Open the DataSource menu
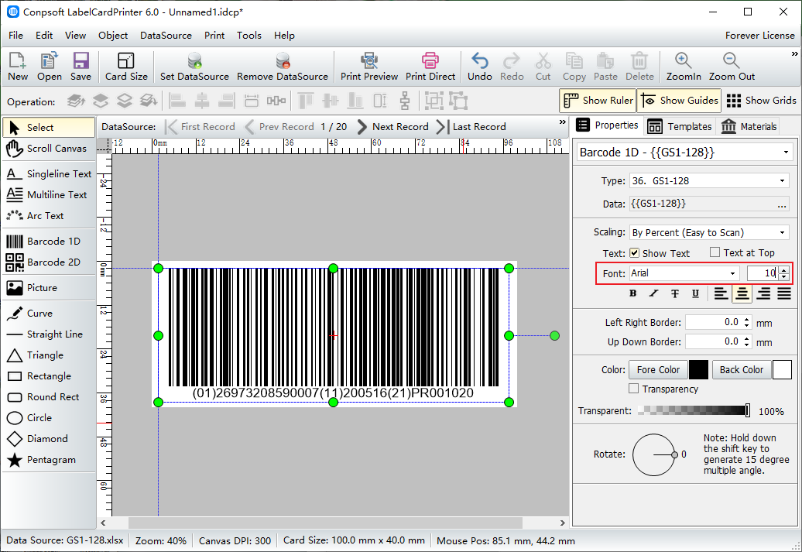Screen dimensions: 802x552 [x=166, y=36]
